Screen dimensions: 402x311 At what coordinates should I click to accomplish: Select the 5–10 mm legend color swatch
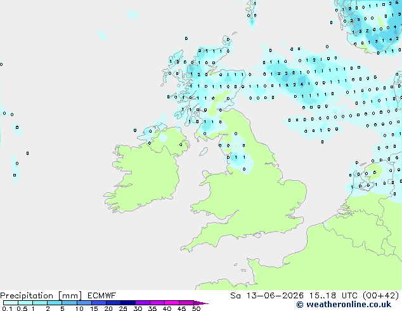click(69, 303)
